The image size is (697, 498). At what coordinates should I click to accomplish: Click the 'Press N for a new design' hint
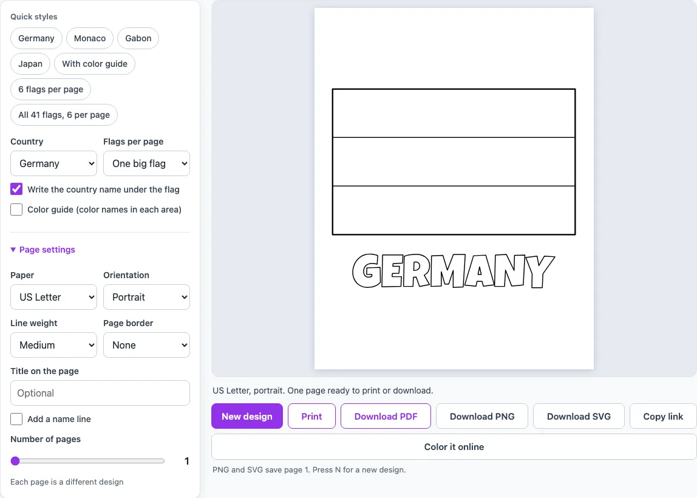359,469
